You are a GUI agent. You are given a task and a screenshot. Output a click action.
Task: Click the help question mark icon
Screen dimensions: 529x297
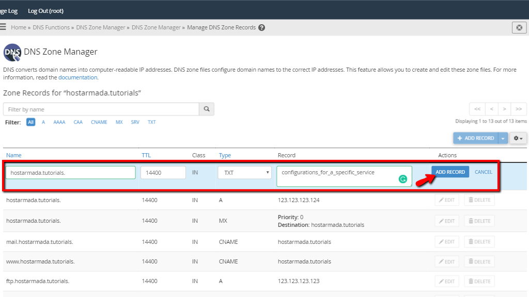pyautogui.click(x=261, y=28)
